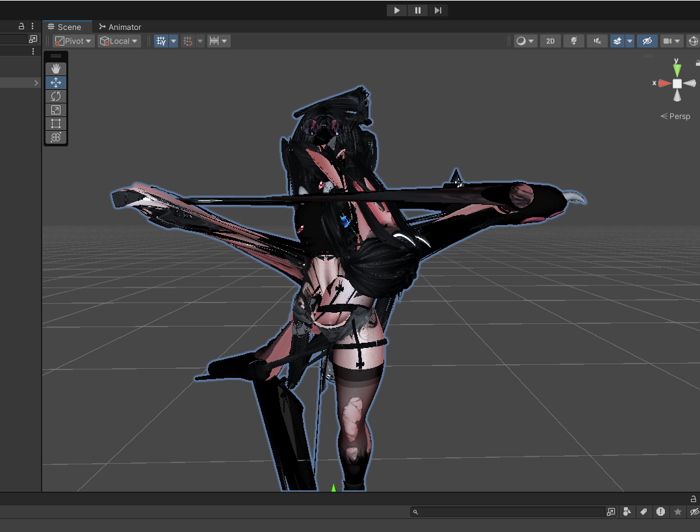700x532 pixels.
Task: Expand the scene effects options arrow
Action: (x=629, y=41)
